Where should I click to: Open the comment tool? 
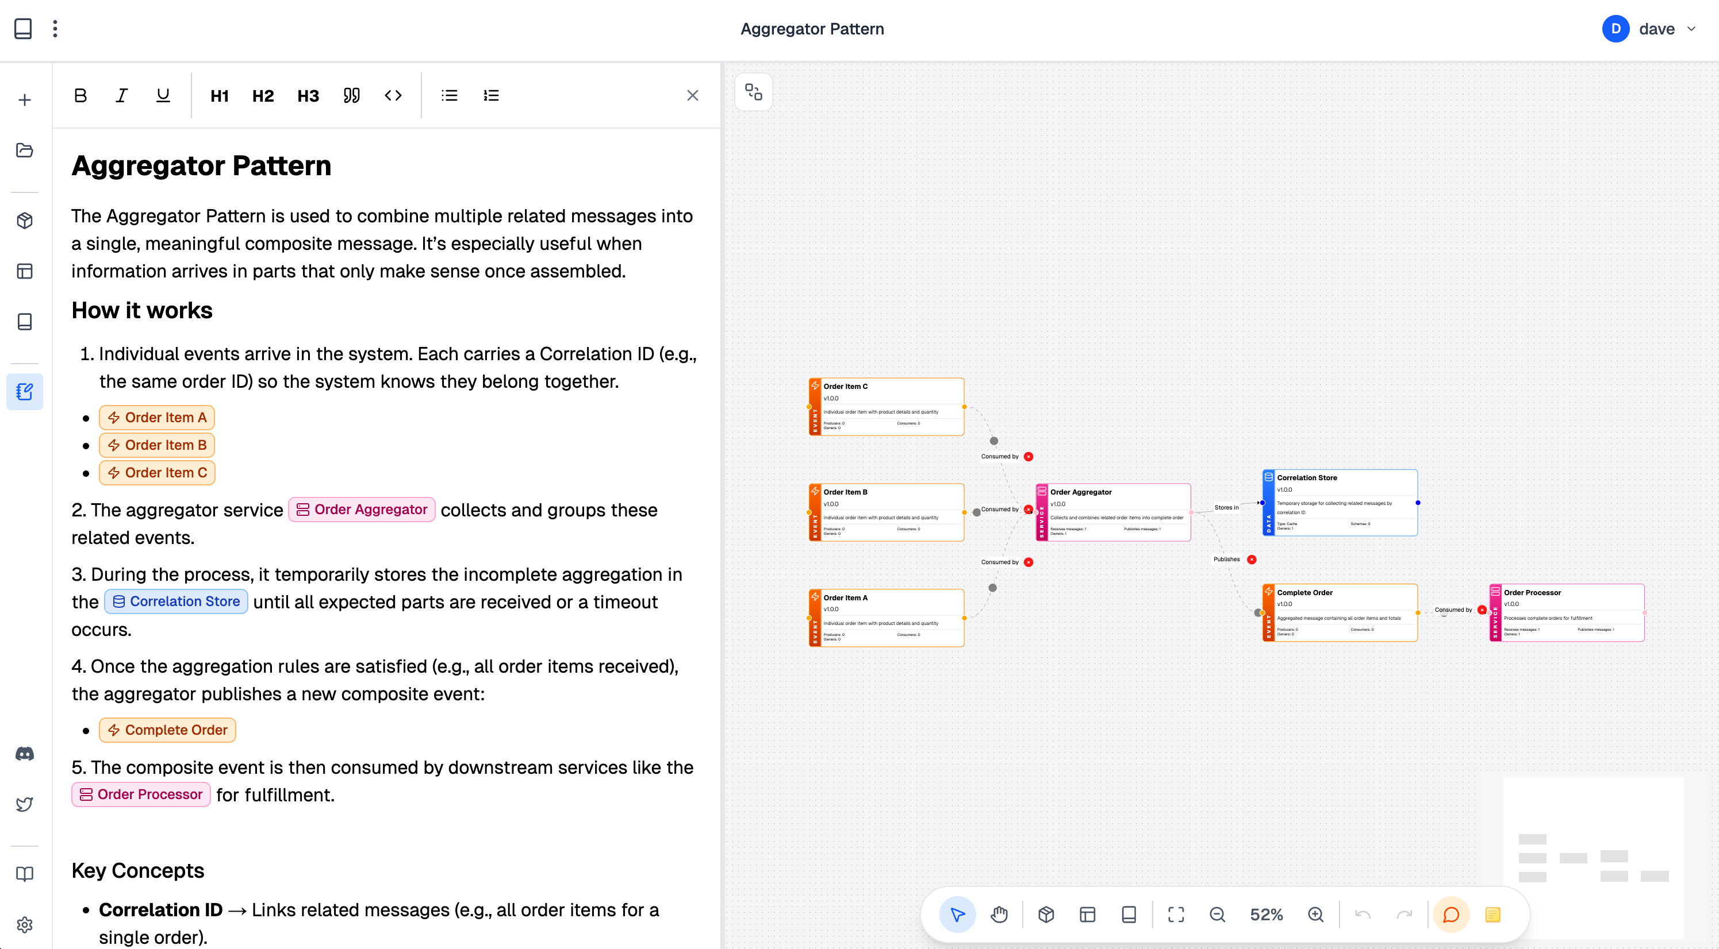[1450, 915]
